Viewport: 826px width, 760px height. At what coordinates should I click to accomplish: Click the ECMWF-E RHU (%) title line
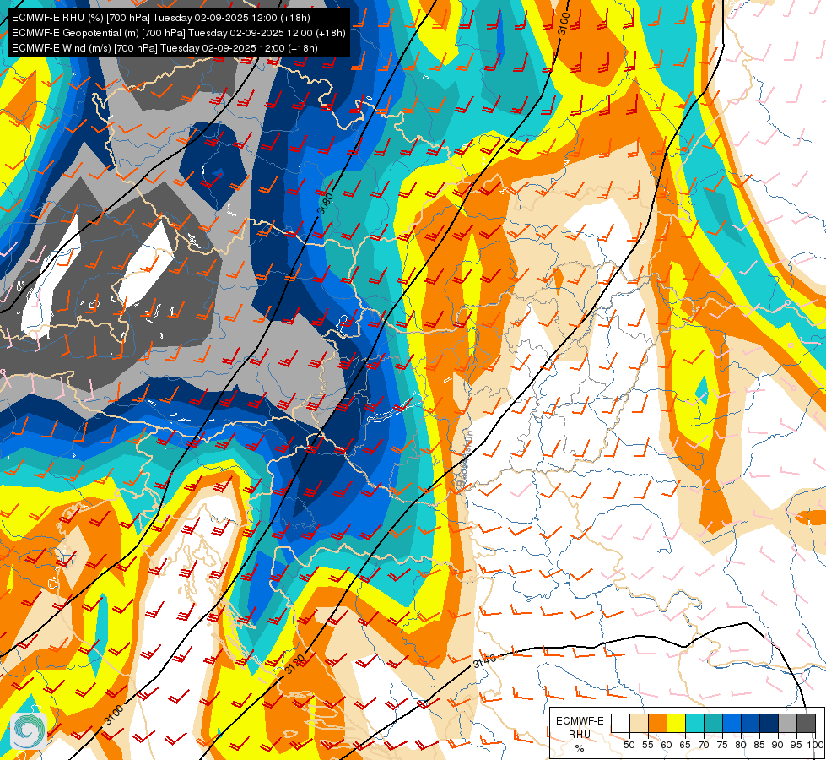160,18
